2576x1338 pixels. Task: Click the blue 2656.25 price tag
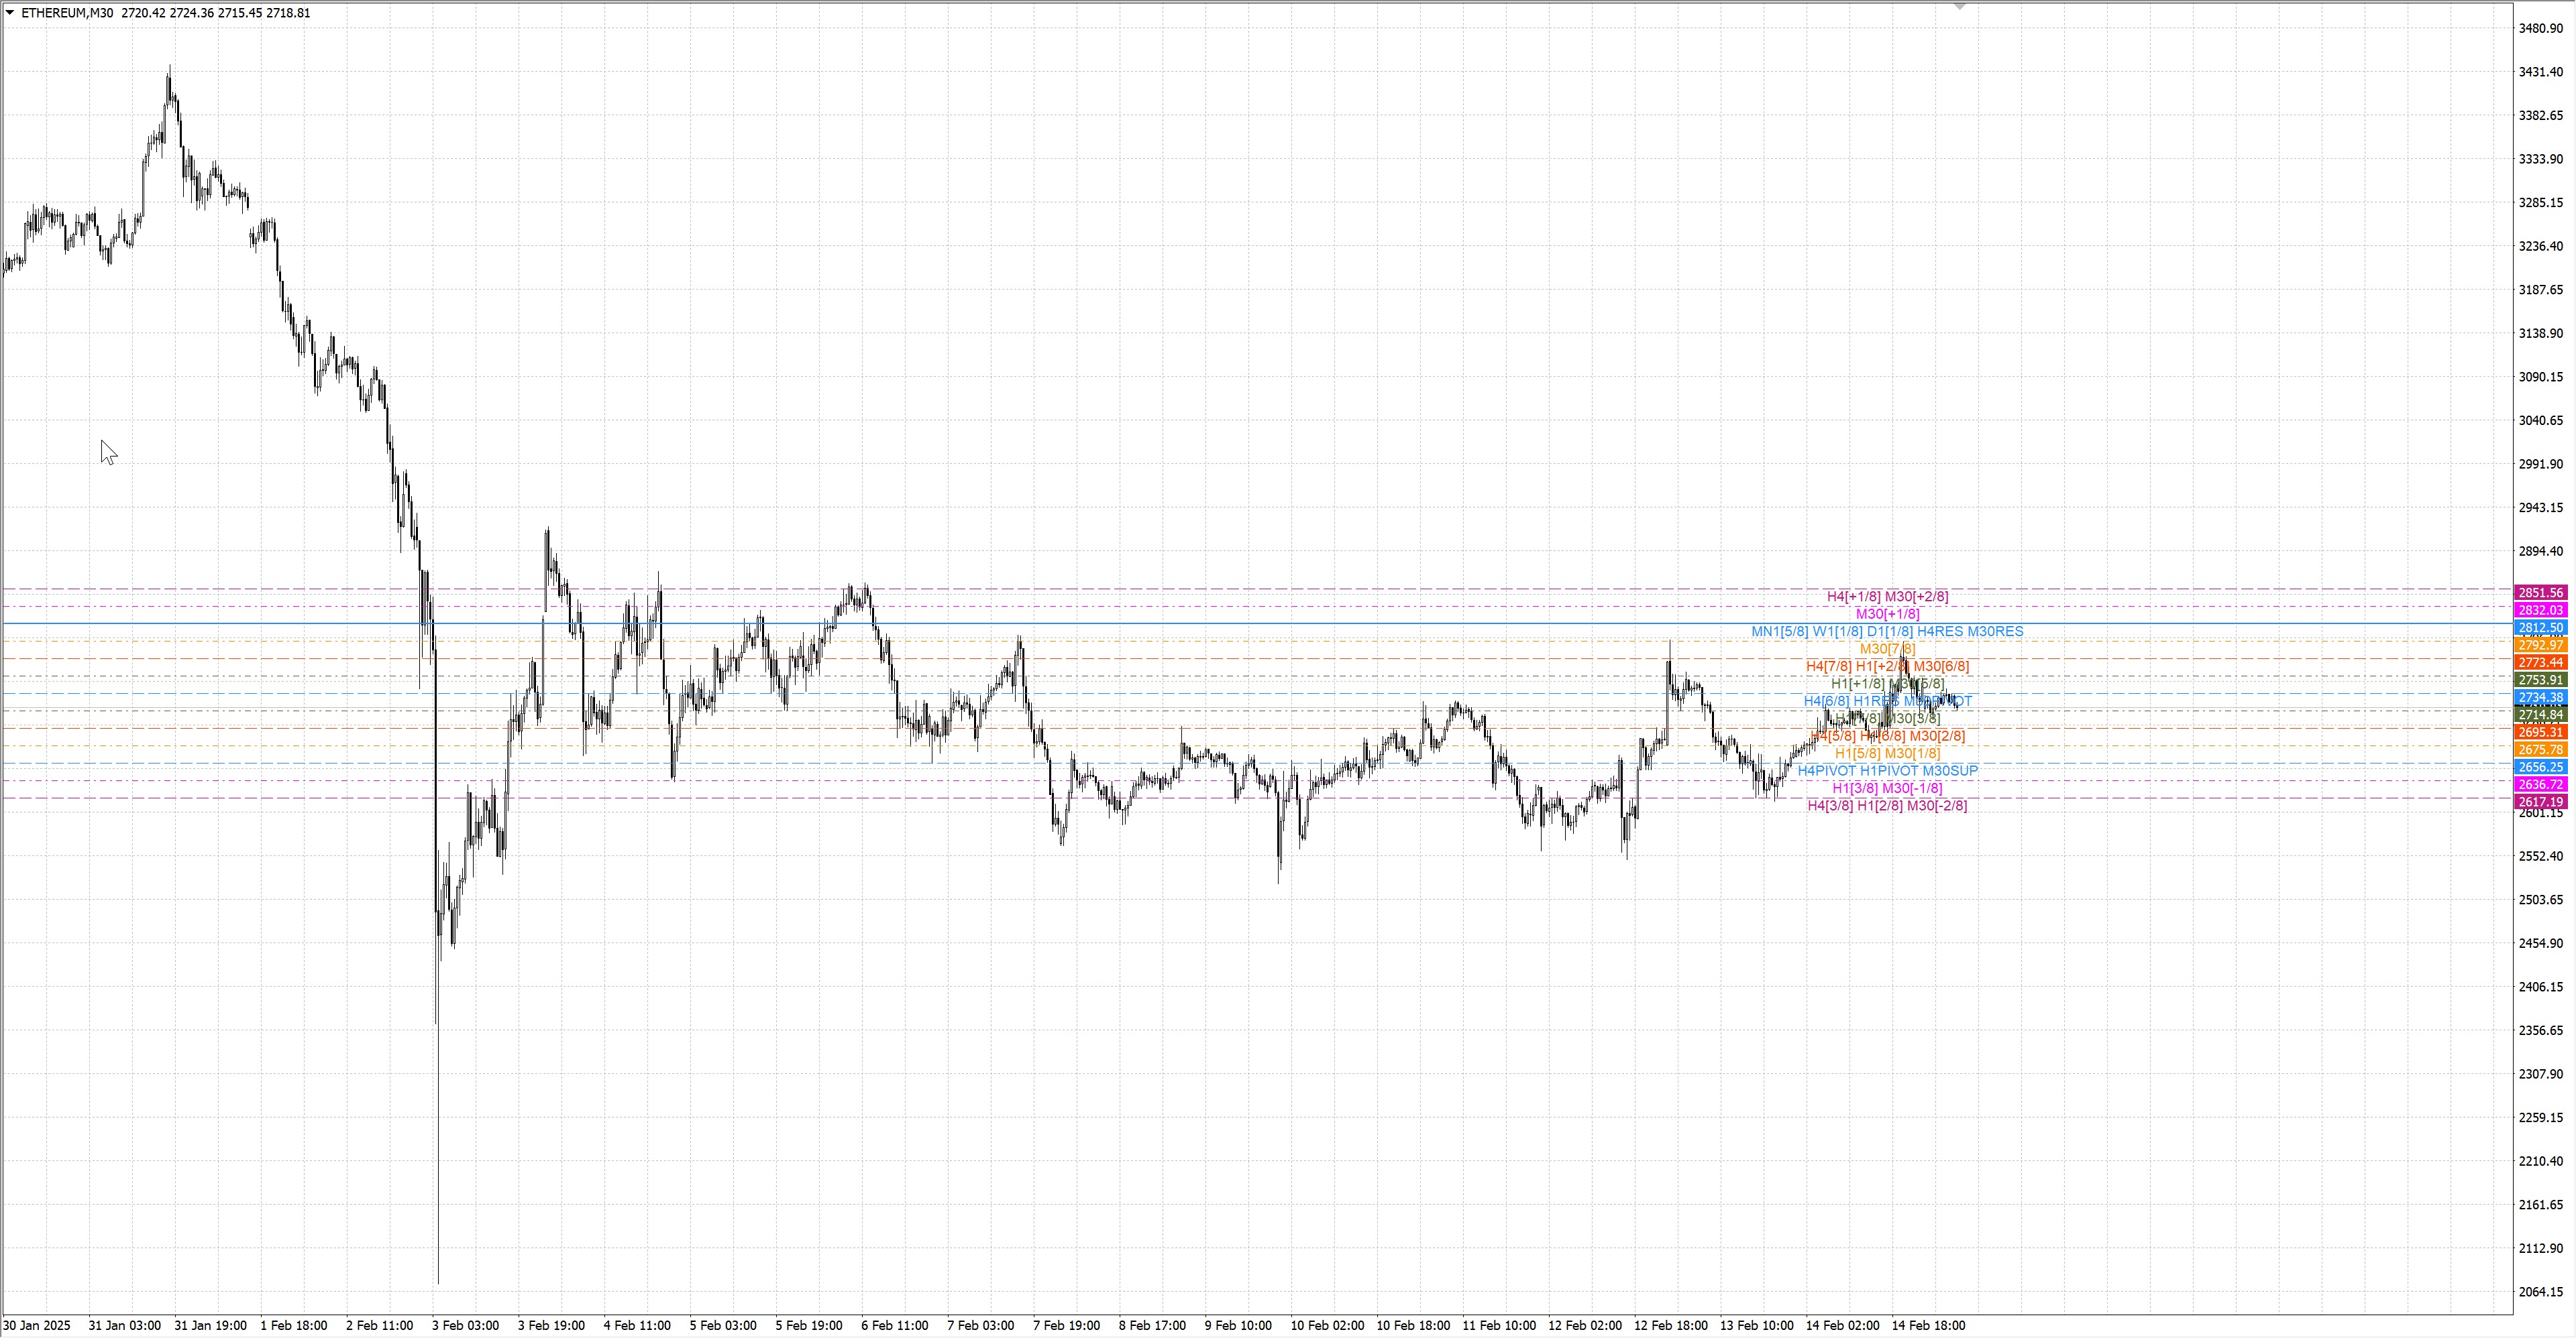point(2540,766)
